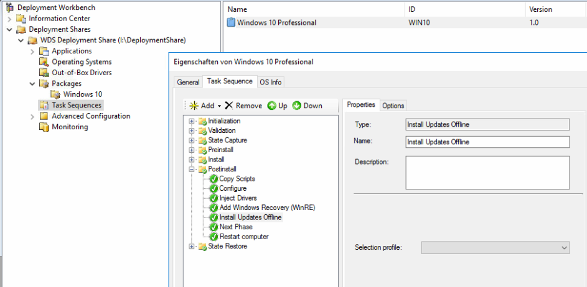Viewport: 587px width, 287px height.
Task: Click the Validation group folder icon
Action: tap(202, 131)
